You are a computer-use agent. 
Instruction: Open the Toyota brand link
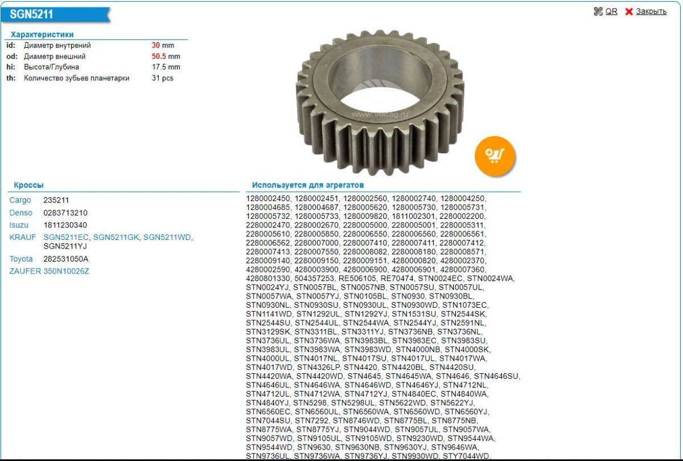click(x=21, y=259)
